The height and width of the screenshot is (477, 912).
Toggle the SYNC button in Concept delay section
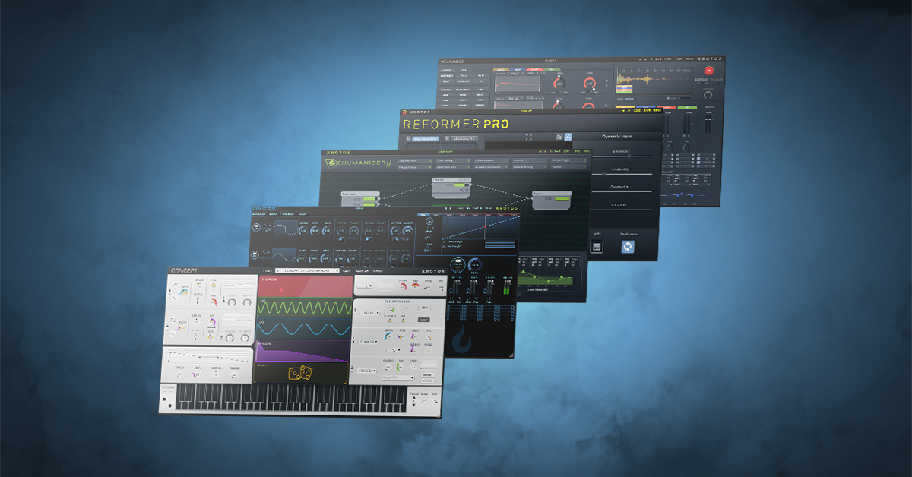(424, 320)
